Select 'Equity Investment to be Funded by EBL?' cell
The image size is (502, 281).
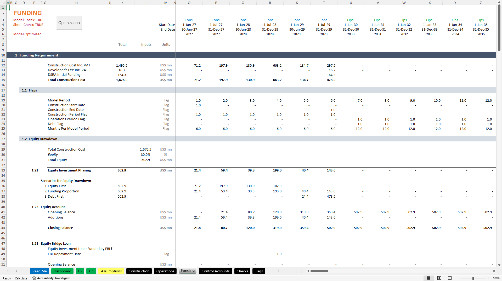click(x=80, y=249)
